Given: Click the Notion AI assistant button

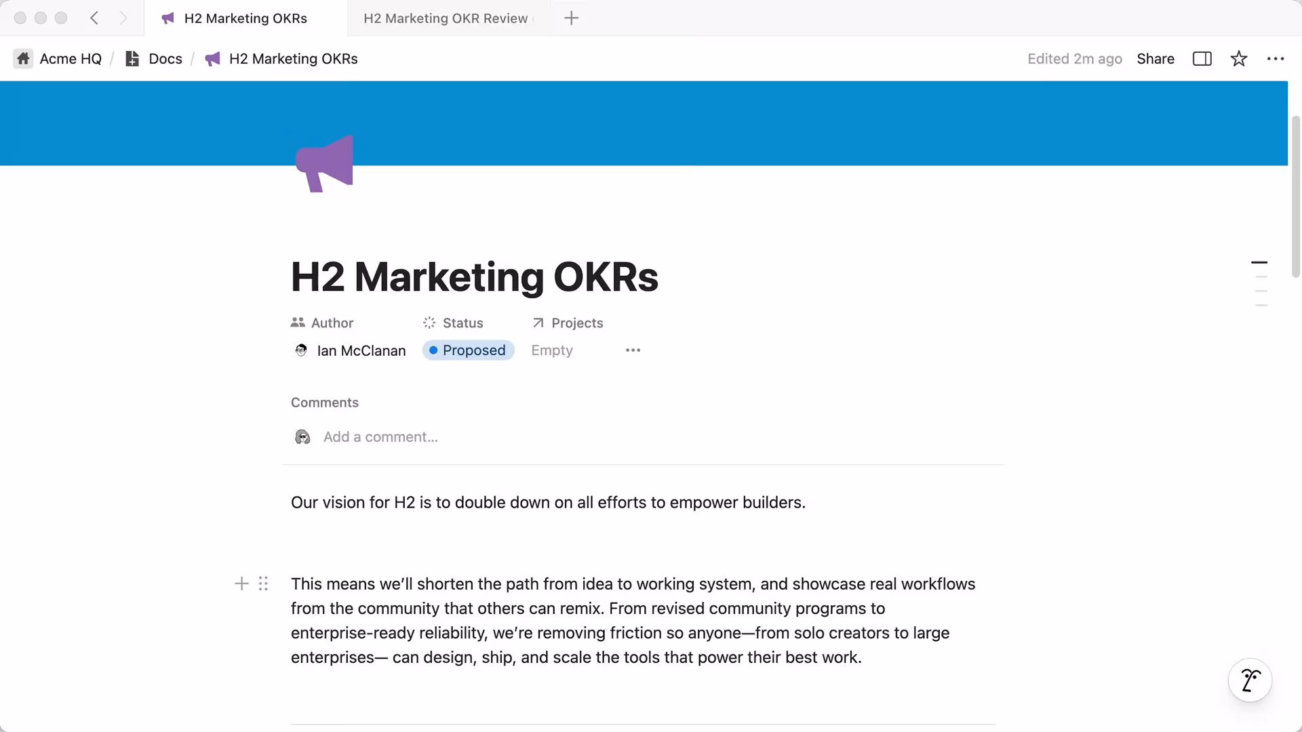Looking at the screenshot, I should point(1249,680).
